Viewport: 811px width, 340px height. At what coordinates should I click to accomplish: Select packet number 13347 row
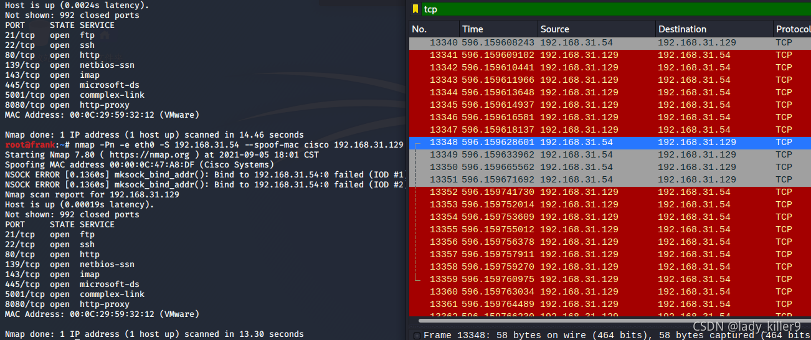pos(610,130)
